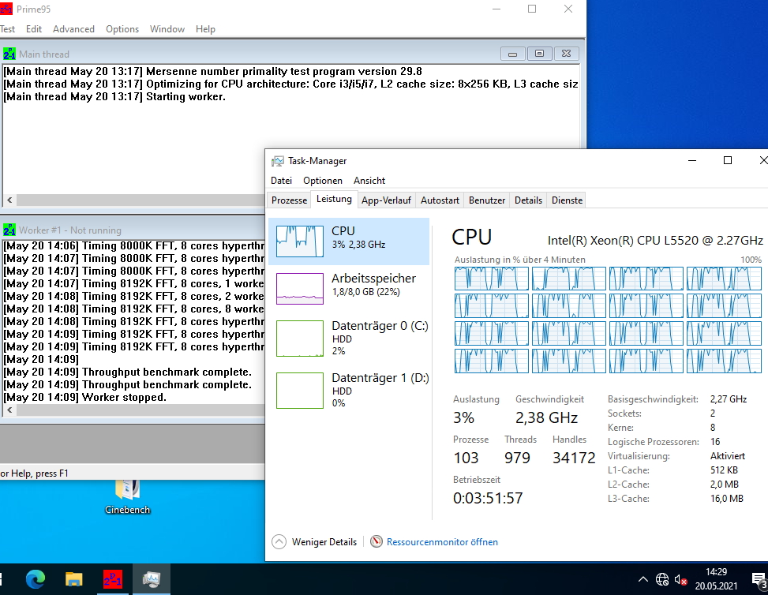Image resolution: width=768 pixels, height=595 pixels.
Task: Click the Virtualisierung value Aktiviert
Action: coord(727,456)
